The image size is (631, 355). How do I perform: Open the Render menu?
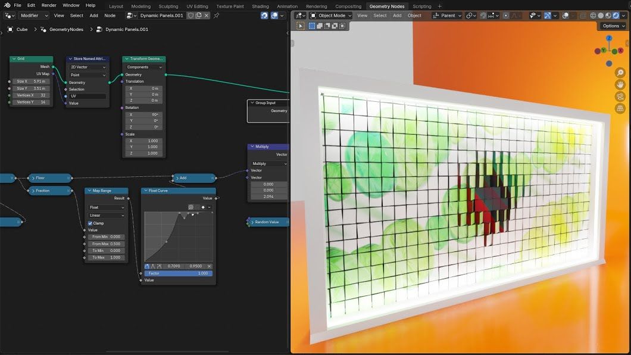49,5
